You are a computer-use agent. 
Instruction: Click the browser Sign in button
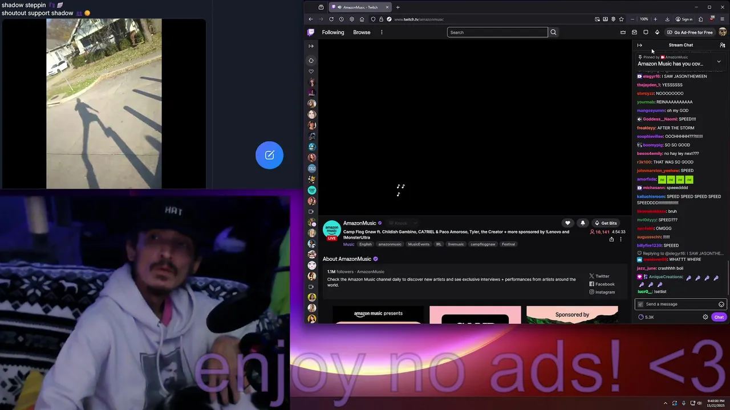coord(684,19)
